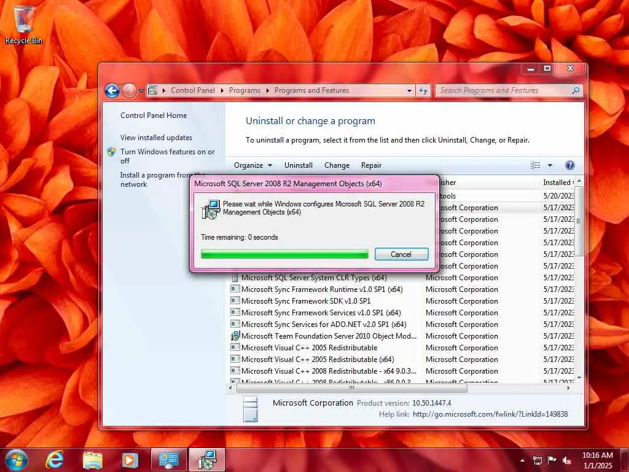Select Programs breadcrumb in address bar
Screen dimensions: 629x472
click(x=244, y=91)
